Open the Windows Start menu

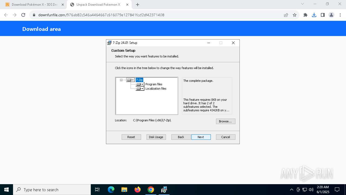tap(6, 190)
